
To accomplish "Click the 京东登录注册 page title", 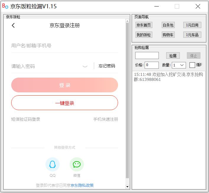I will [x=65, y=25].
